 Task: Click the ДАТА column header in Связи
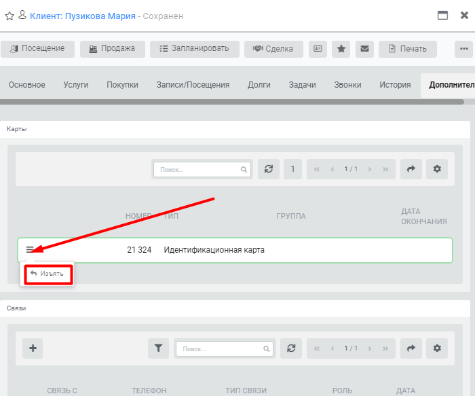click(x=406, y=391)
